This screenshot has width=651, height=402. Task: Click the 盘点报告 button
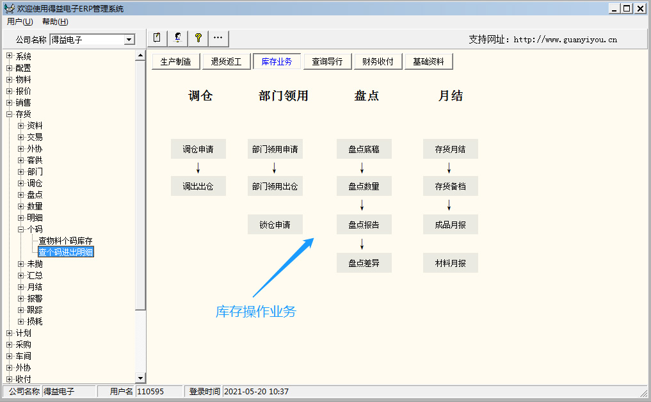coord(364,225)
